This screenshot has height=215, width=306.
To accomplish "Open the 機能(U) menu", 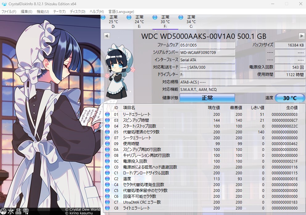I will pos(43,12).
